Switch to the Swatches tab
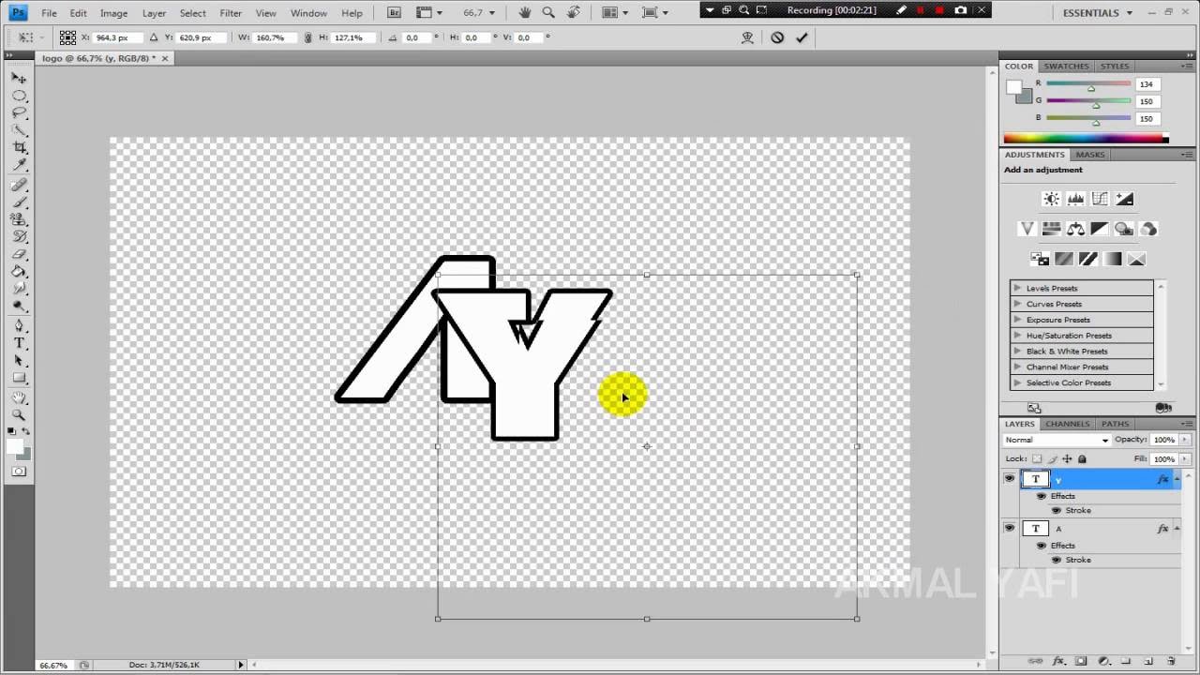 click(1067, 67)
